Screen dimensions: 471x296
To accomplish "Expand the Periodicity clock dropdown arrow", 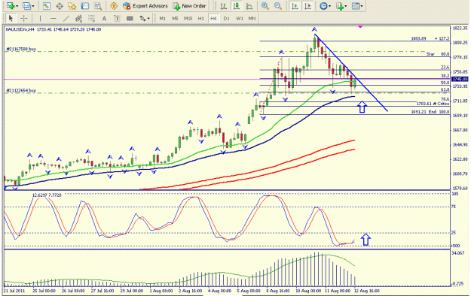I will (x=330, y=6).
